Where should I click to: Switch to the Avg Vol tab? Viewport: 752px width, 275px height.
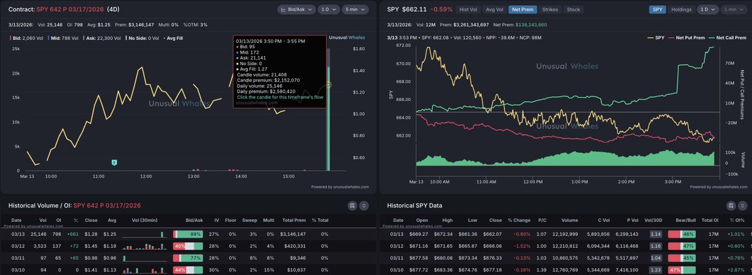pyautogui.click(x=494, y=9)
